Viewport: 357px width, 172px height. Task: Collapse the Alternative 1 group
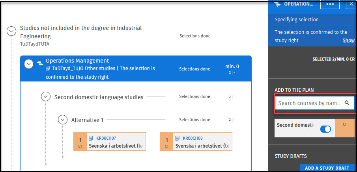pyautogui.click(x=63, y=120)
